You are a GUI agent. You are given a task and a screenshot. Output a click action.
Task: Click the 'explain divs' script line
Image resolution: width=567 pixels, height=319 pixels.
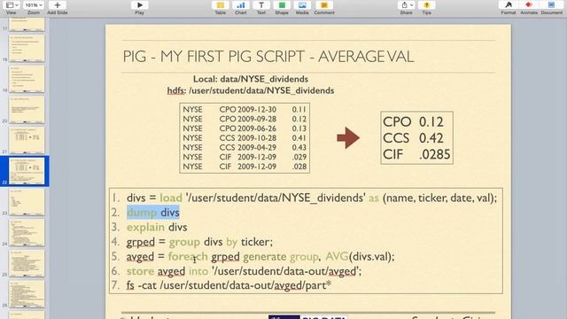(x=157, y=227)
